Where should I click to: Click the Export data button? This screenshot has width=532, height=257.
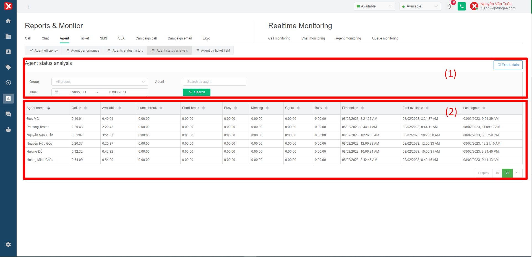508,65
